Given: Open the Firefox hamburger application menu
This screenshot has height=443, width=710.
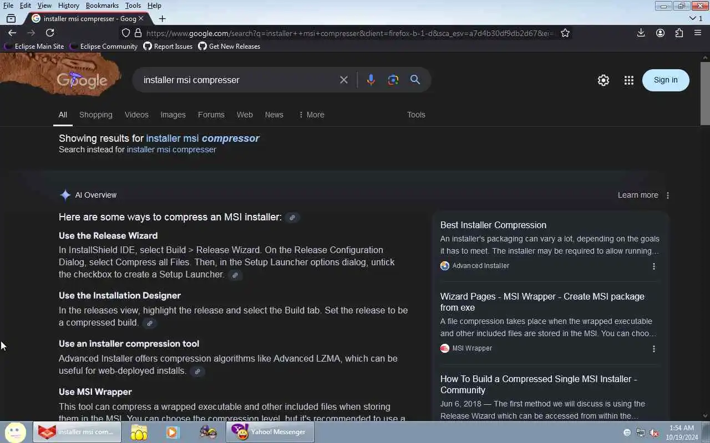Looking at the screenshot, I should coord(698,33).
